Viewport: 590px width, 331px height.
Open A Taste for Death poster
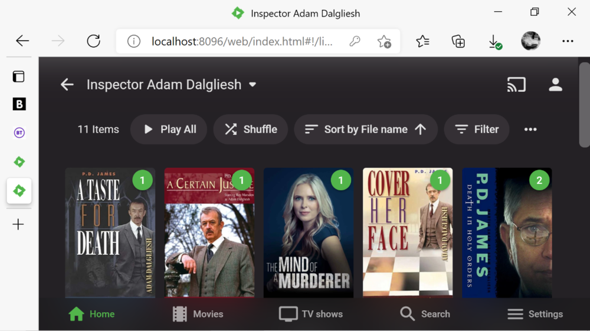pyautogui.click(x=110, y=233)
